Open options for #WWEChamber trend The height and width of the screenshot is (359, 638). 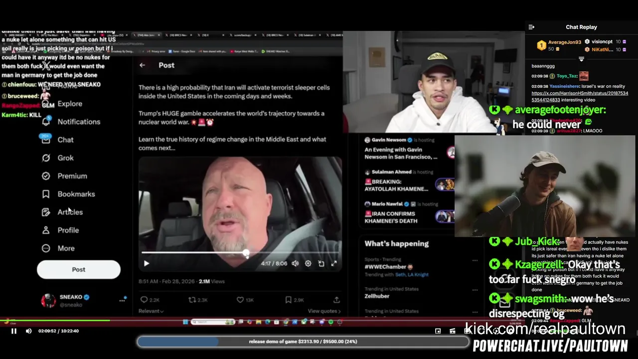tap(475, 261)
